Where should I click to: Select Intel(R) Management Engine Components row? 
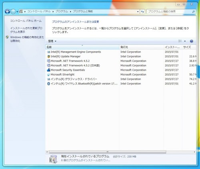click(x=121, y=52)
